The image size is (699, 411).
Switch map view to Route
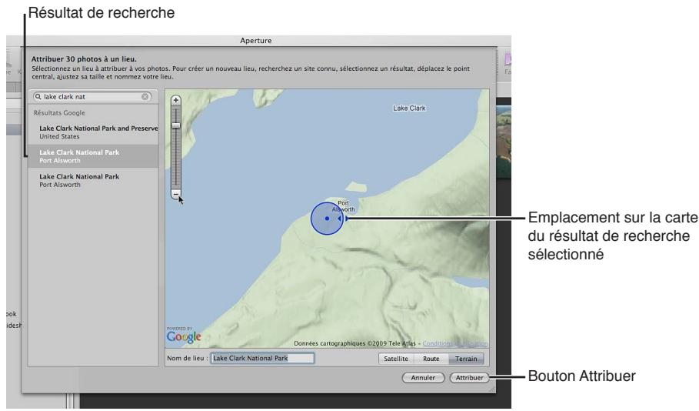click(x=431, y=359)
